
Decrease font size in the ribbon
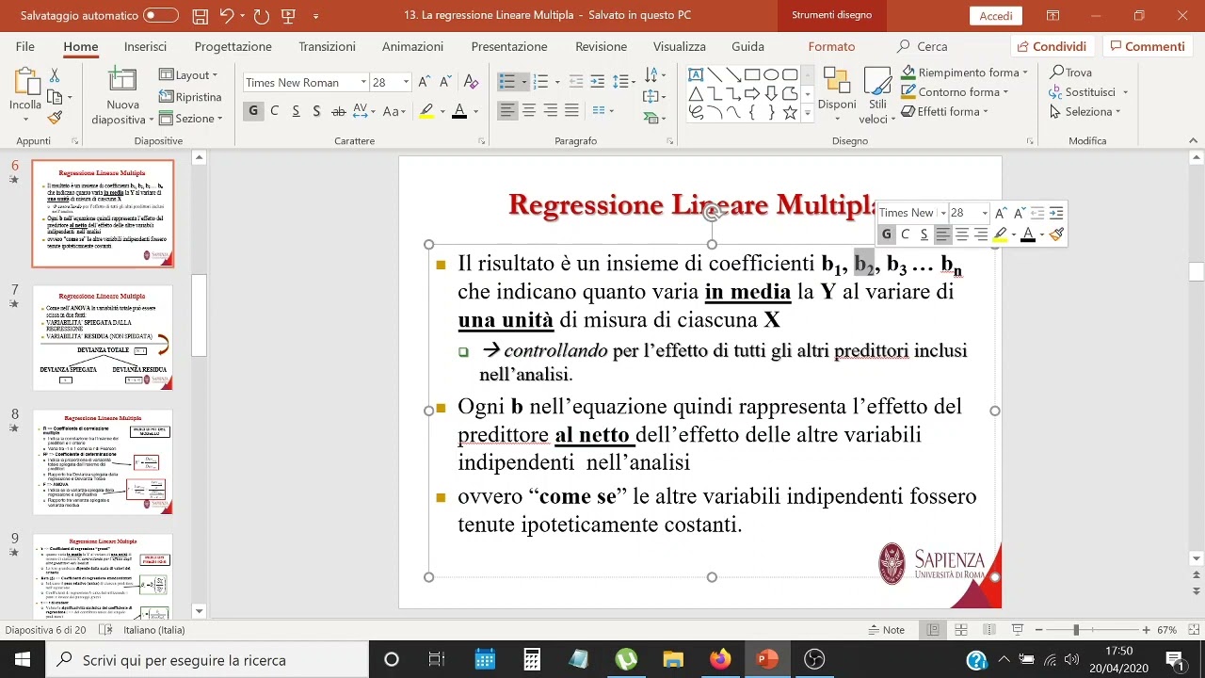point(445,82)
